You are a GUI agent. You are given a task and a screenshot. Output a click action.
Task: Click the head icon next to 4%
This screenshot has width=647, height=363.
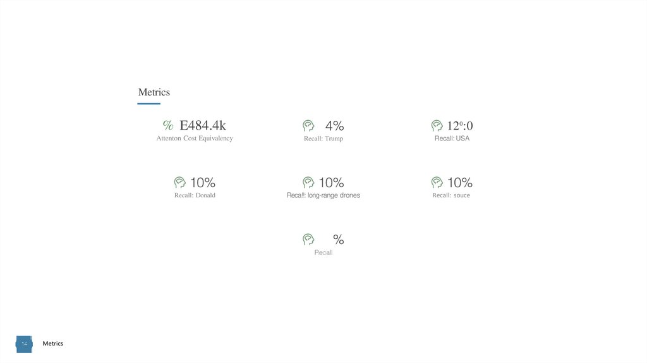point(308,126)
